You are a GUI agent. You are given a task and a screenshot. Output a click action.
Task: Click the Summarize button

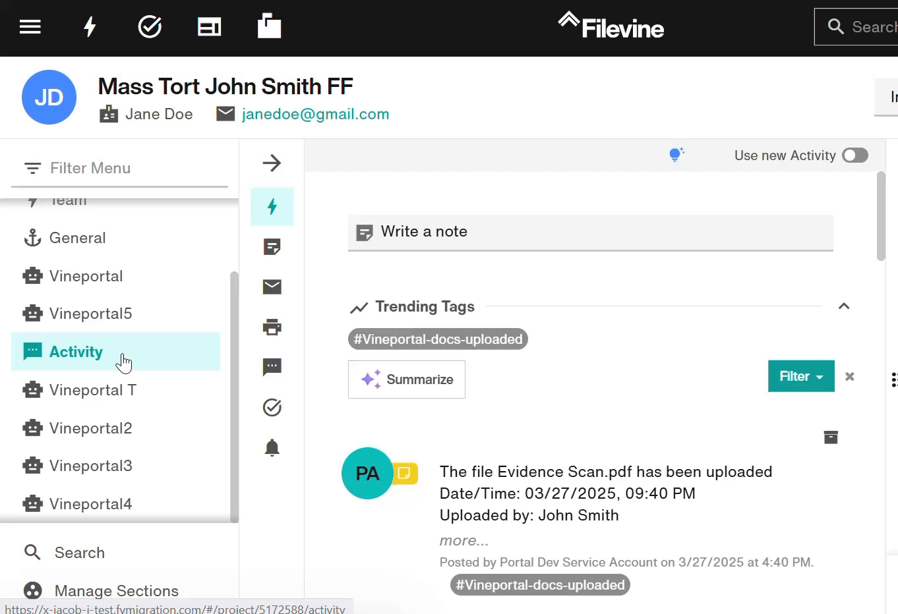[x=407, y=379]
